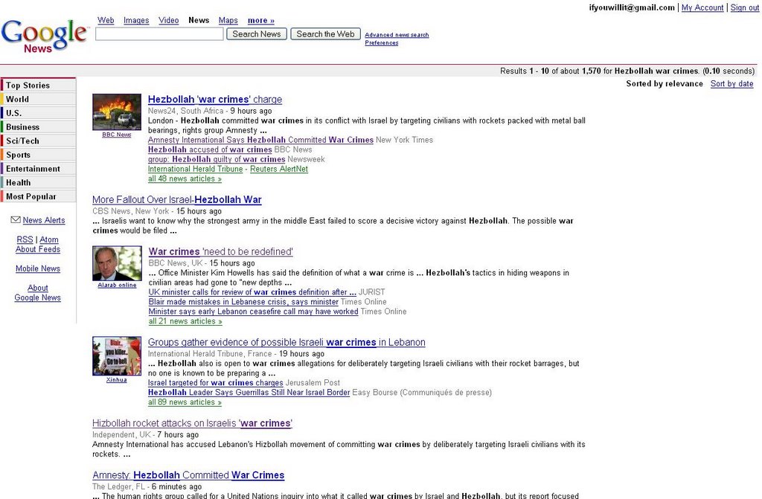Image resolution: width=762 pixels, height=499 pixels.
Task: Select World section in the sidebar
Action: (39, 99)
